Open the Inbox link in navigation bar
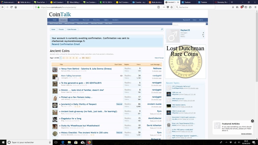258x145 pixels. 194,20
